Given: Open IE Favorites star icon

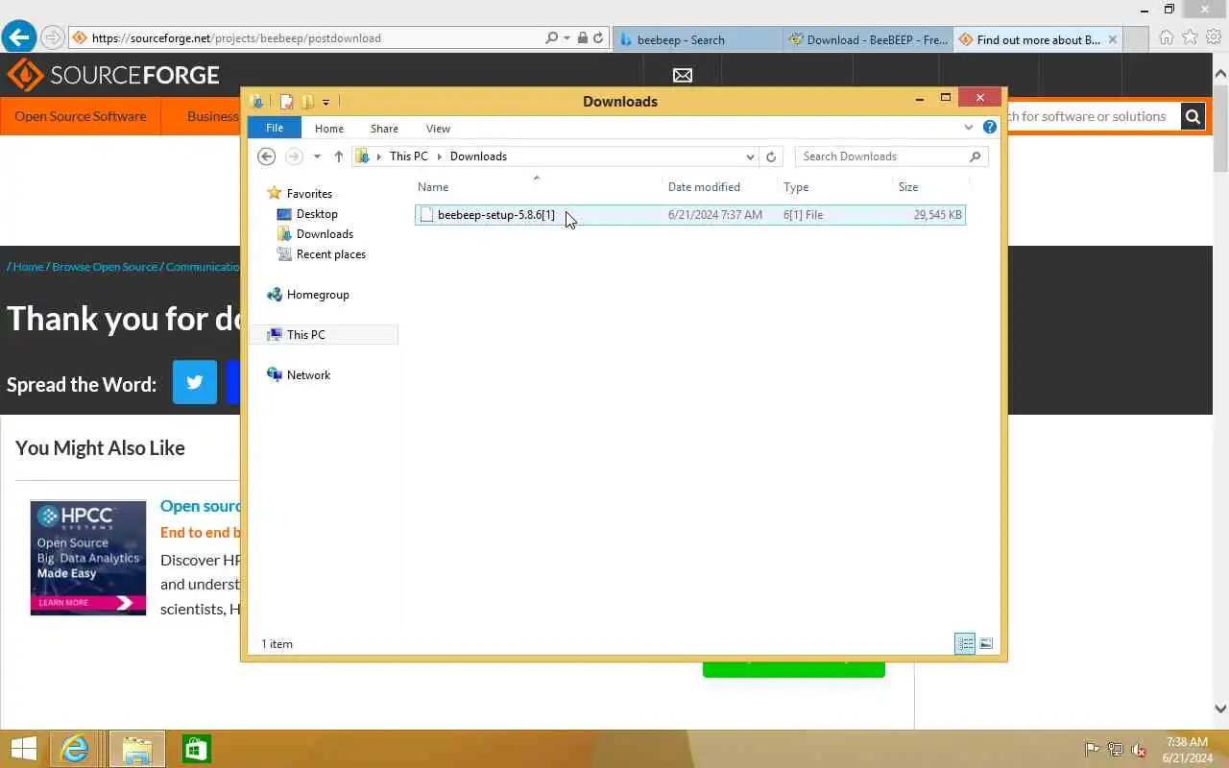Looking at the screenshot, I should coord(1191,37).
